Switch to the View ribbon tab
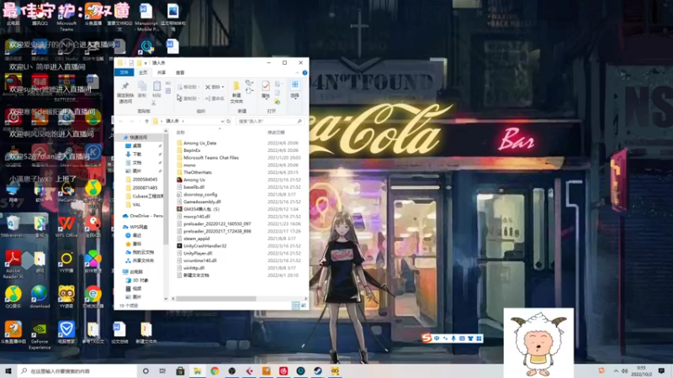The height and width of the screenshot is (378, 673). coord(180,72)
